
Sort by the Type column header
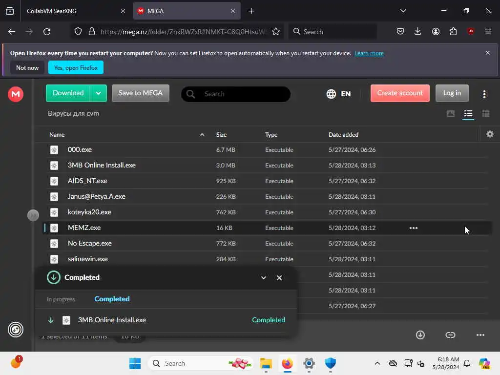coord(271,135)
